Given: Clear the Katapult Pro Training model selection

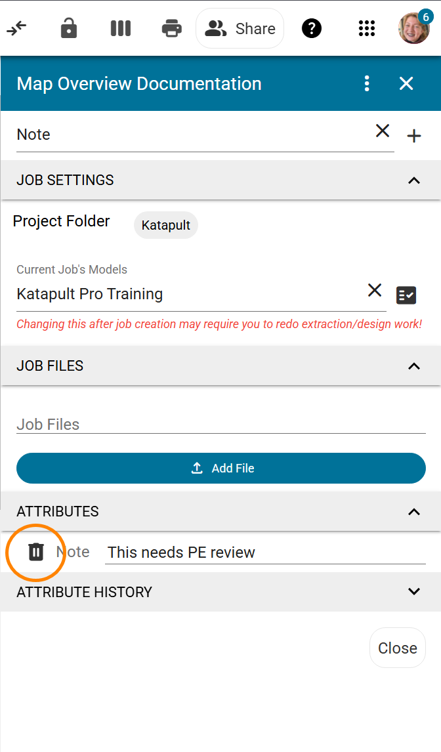Looking at the screenshot, I should click(x=375, y=290).
